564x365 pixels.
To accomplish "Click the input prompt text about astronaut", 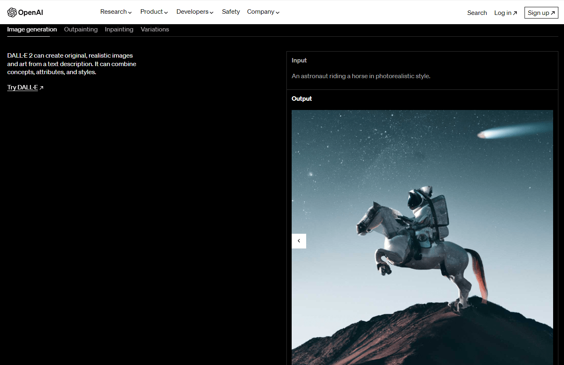I will 361,76.
